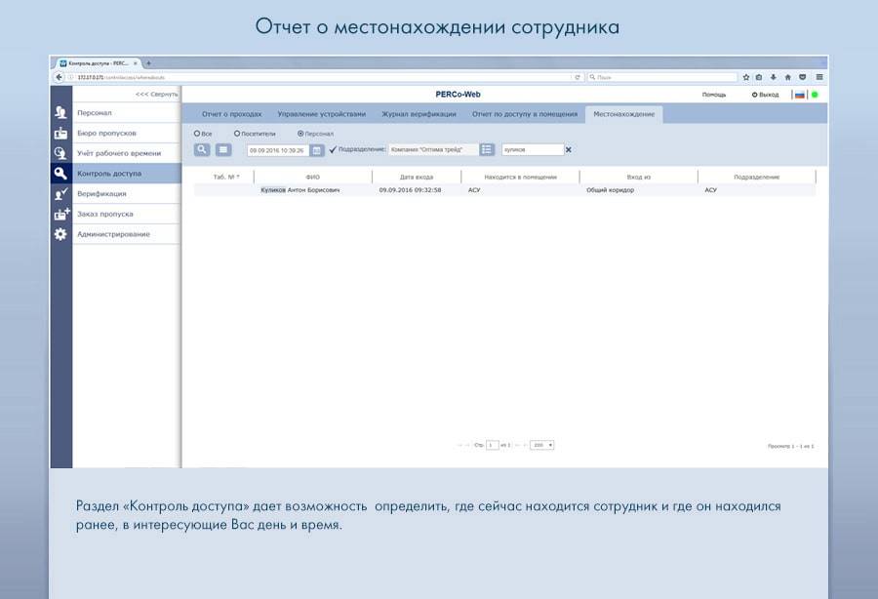Click the Russian flag language icon
The image size is (878, 599).
(799, 95)
